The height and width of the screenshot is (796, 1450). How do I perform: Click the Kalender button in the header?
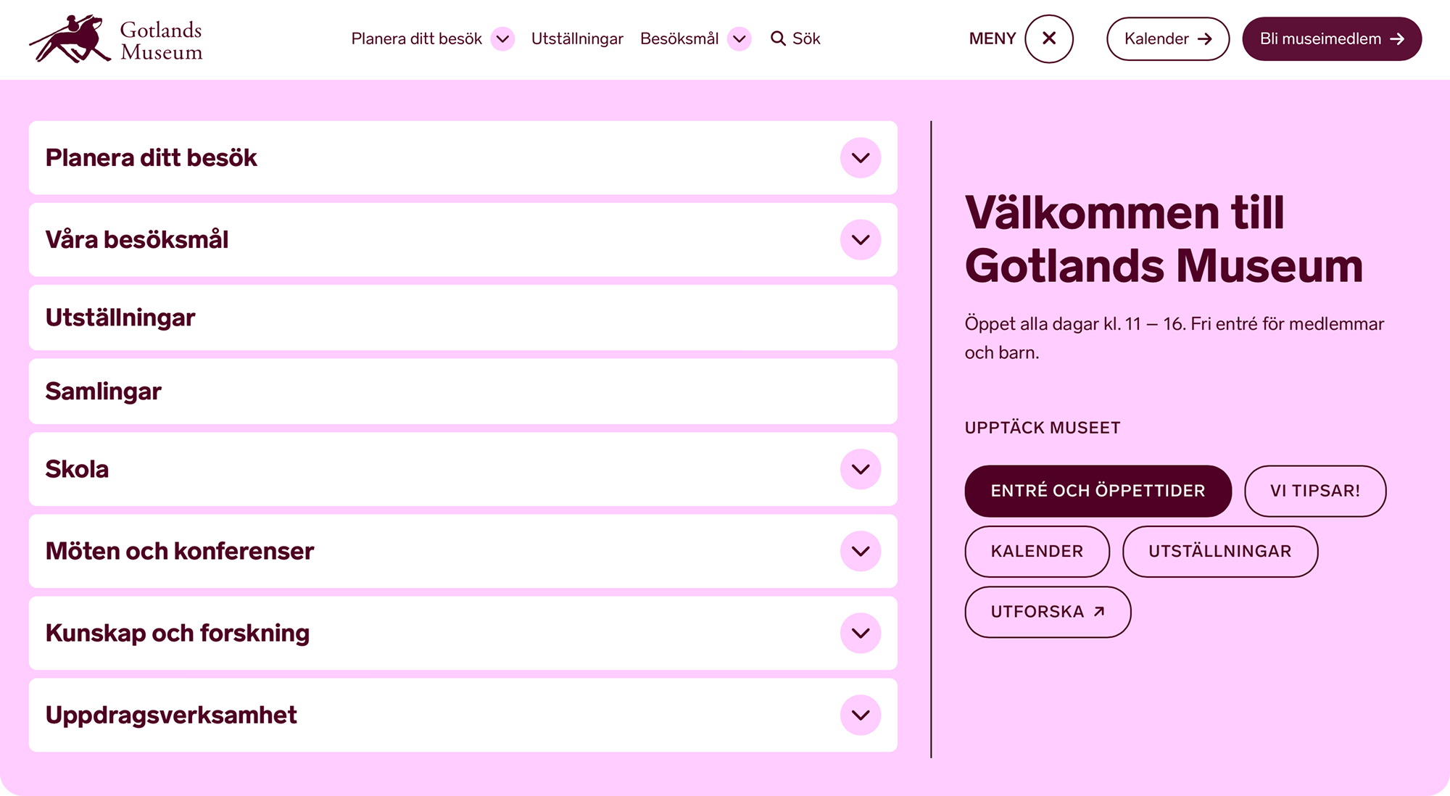coord(1167,39)
